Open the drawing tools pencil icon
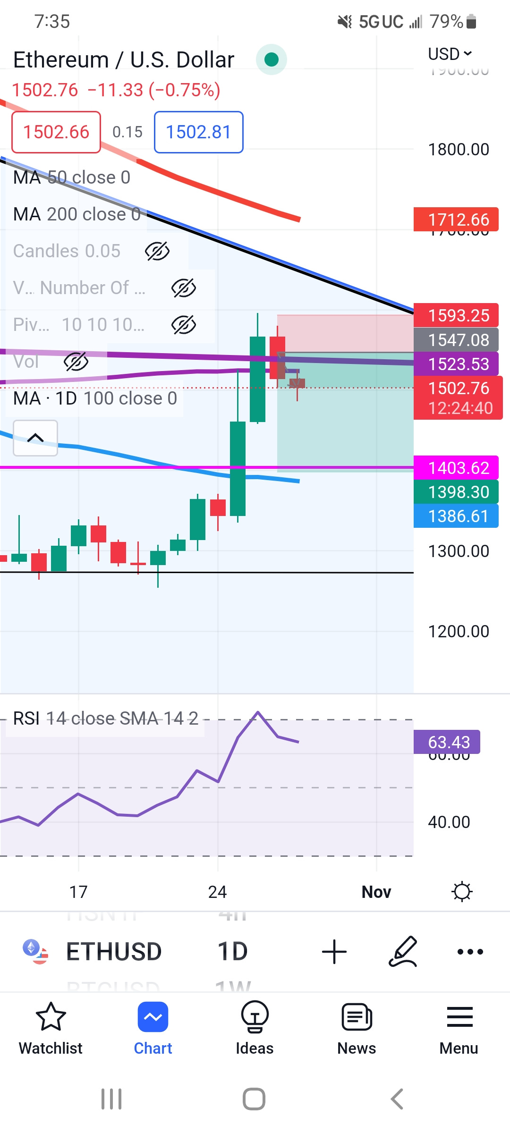The width and height of the screenshot is (510, 1133). [x=403, y=951]
